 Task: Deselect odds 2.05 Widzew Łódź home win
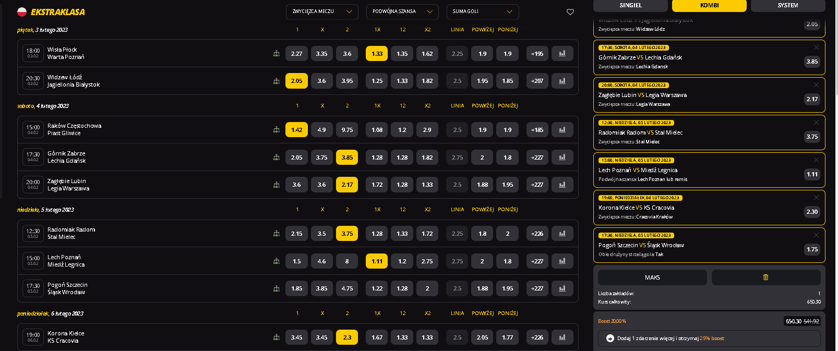pyautogui.click(x=296, y=81)
